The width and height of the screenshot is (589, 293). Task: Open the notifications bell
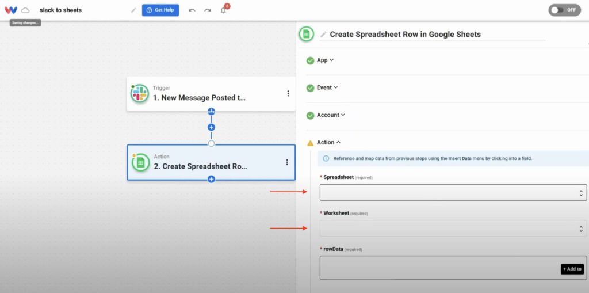(224, 10)
